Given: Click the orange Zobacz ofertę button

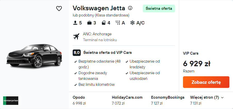Looking at the screenshot, I should (x=206, y=82).
